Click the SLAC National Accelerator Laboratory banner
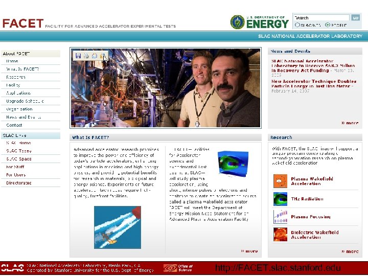This screenshot has width=368, height=276. [310, 36]
